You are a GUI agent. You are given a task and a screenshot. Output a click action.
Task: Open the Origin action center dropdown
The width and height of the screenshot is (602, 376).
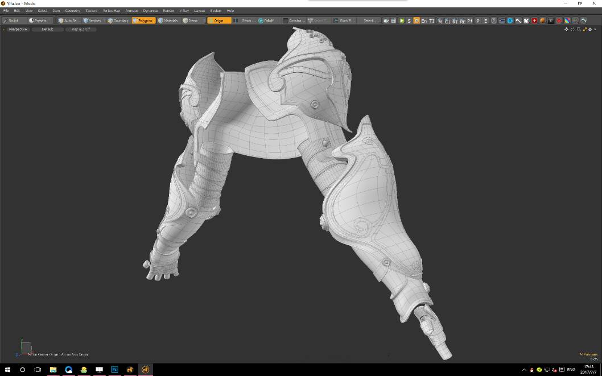click(x=219, y=20)
